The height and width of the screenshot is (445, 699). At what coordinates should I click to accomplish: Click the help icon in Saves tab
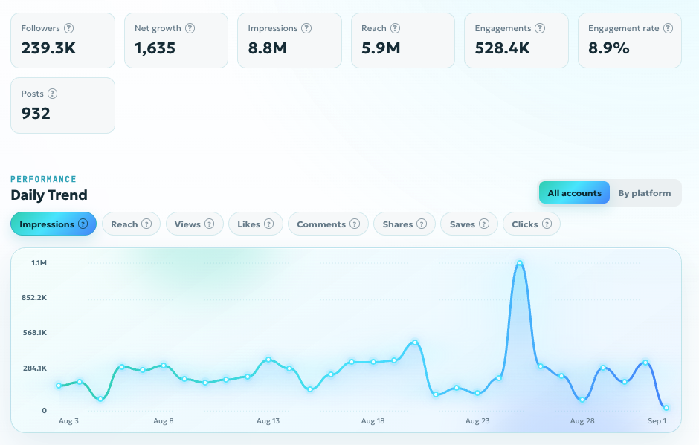(483, 224)
